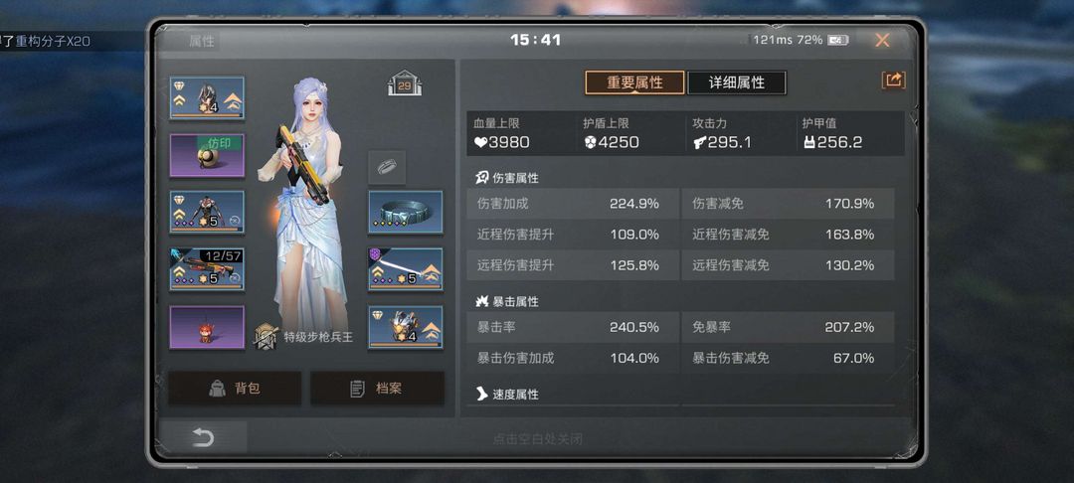The height and width of the screenshot is (483, 1074).
Task: Open the manor level 29 badge
Action: (x=404, y=83)
